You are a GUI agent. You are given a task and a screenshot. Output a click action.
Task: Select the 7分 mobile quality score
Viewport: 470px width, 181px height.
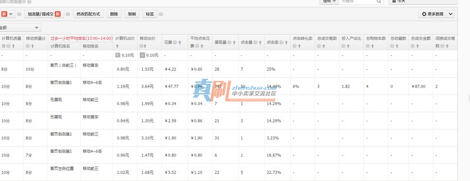tap(29, 155)
